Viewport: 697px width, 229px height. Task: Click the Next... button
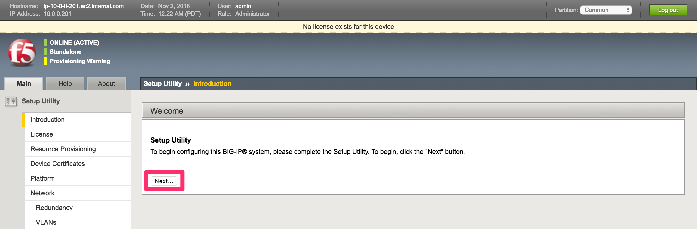coord(164,181)
